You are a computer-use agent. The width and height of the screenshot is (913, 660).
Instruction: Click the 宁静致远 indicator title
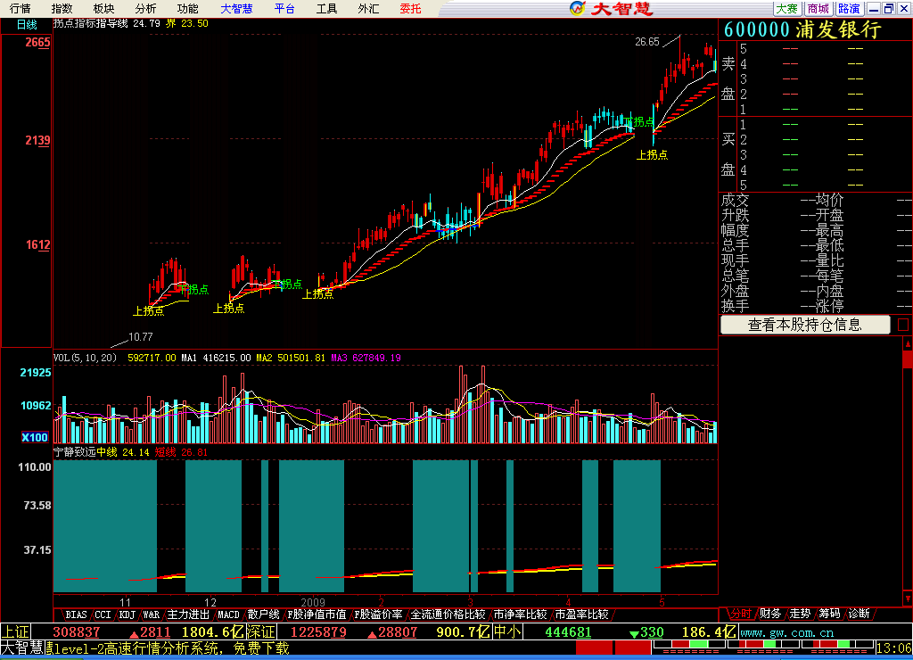coord(75,452)
